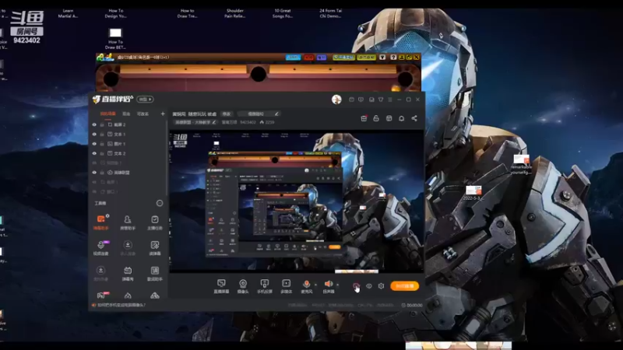Screen dimensions: 623x350
Task: Open 'How To Draw BET...' desktop icon
Action: (x=115, y=38)
